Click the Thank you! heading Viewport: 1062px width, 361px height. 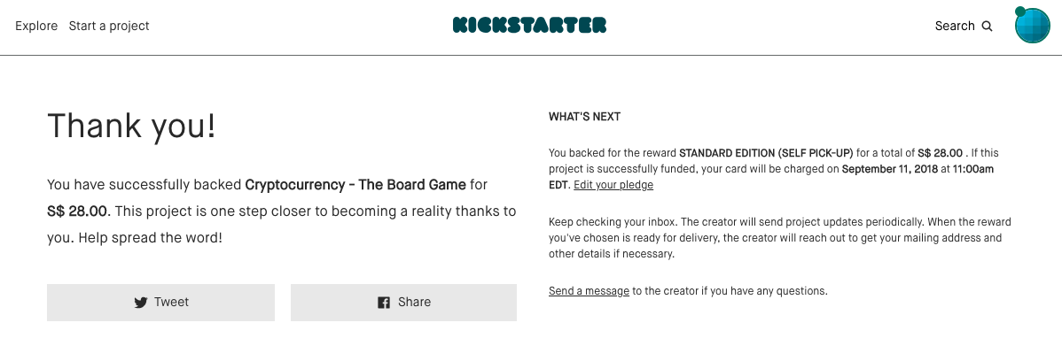tap(131, 127)
